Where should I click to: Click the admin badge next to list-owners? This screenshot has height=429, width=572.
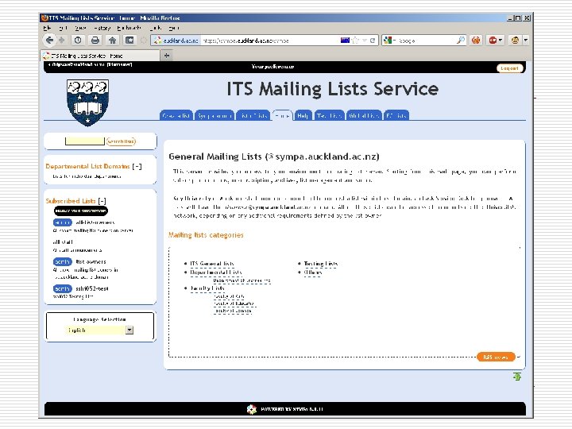[x=63, y=262]
